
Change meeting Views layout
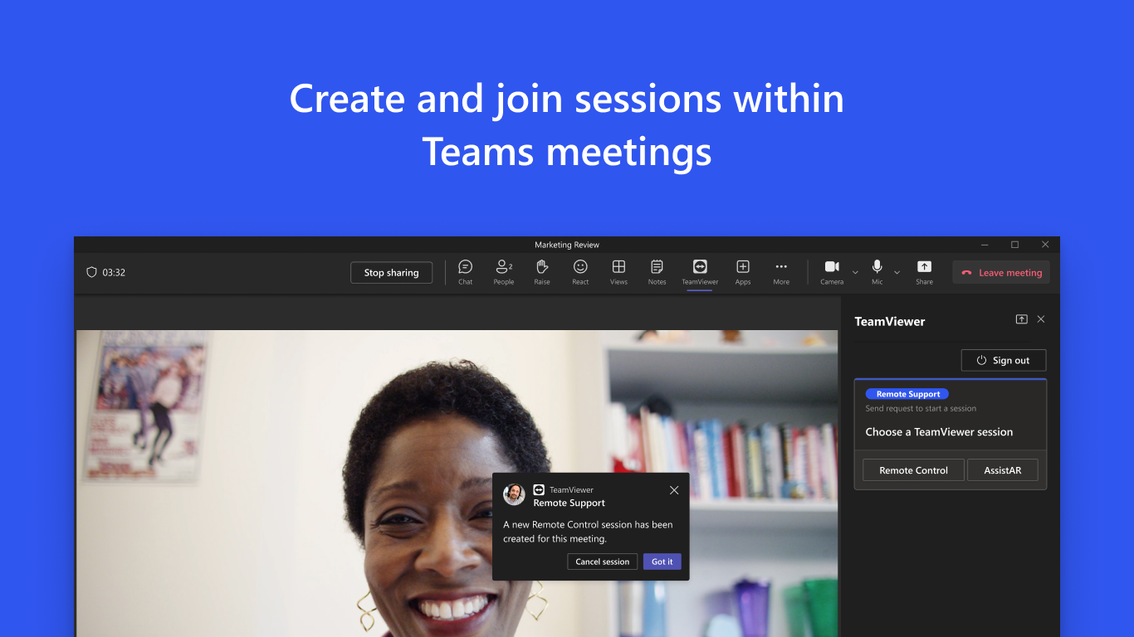pos(618,272)
